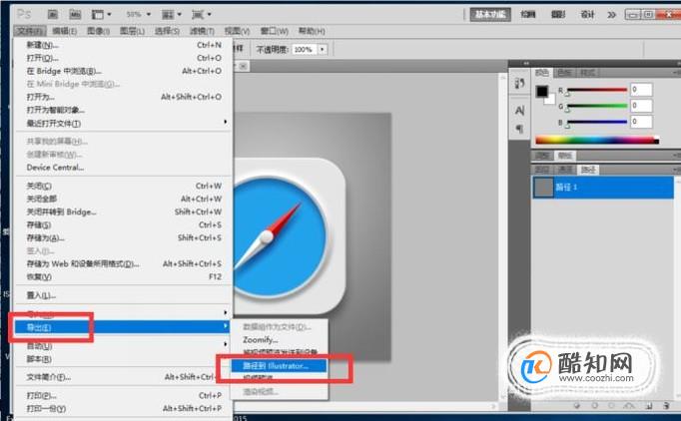Open the view extras icon dropdown
Viewport: 681px width, 421px height.
pyautogui.click(x=101, y=14)
